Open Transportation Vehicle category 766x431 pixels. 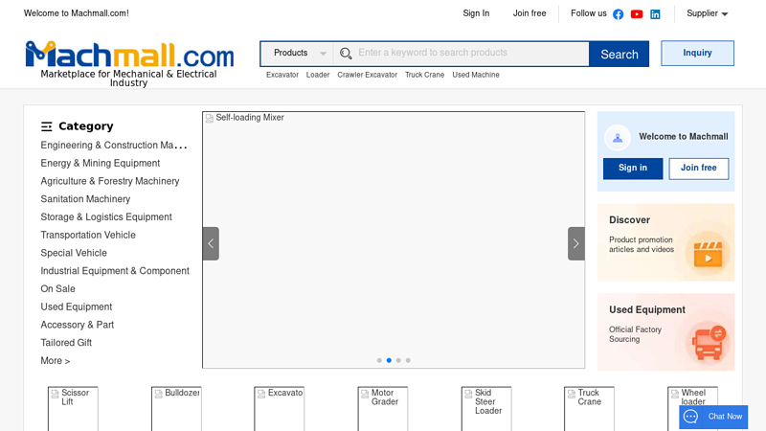tap(88, 235)
